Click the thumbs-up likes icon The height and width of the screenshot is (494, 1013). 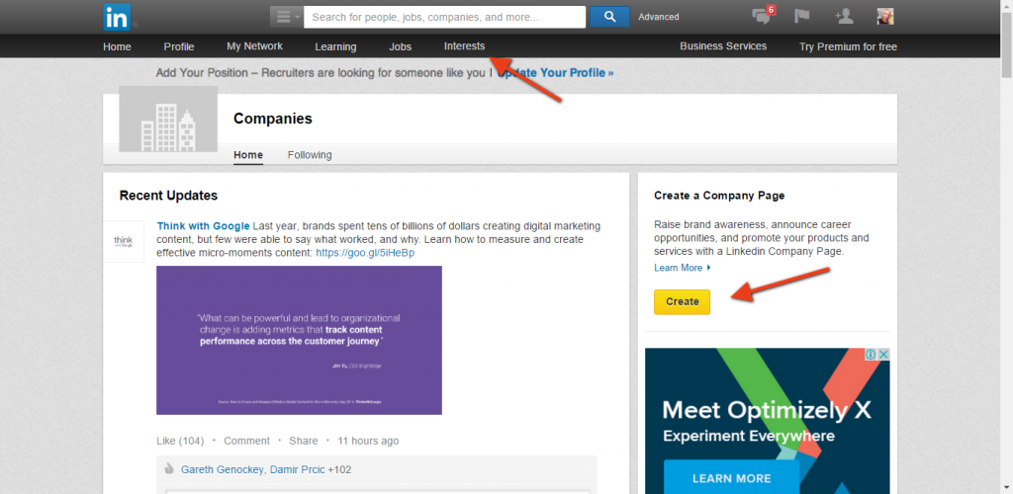(169, 469)
